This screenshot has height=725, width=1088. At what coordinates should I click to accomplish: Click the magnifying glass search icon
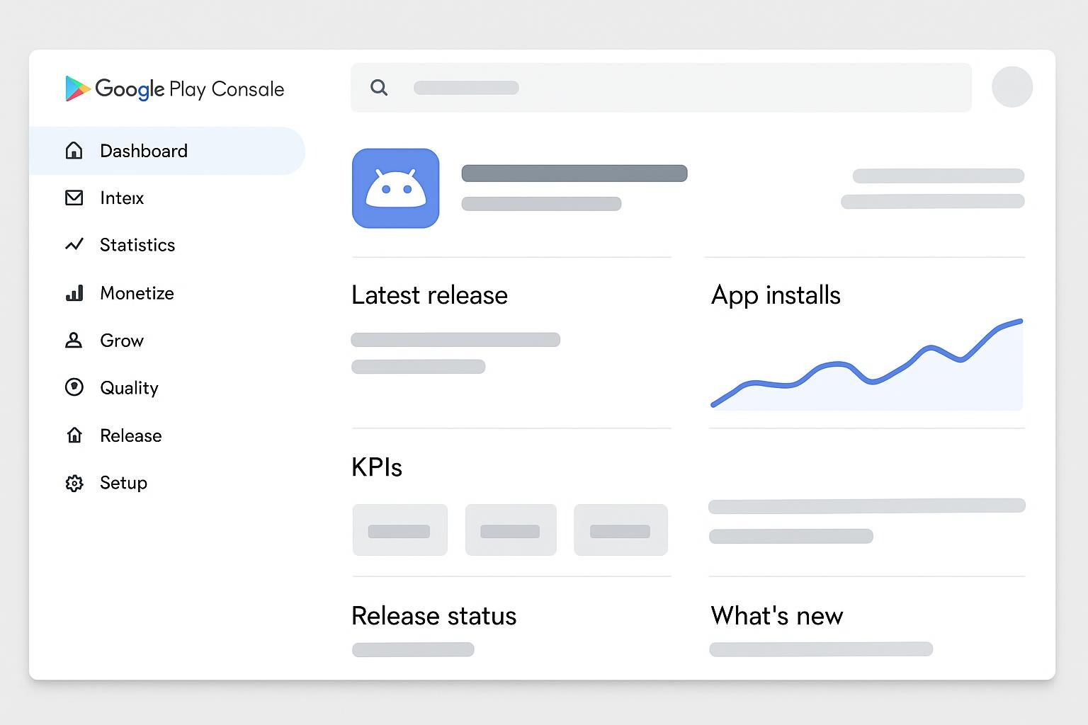pos(379,88)
